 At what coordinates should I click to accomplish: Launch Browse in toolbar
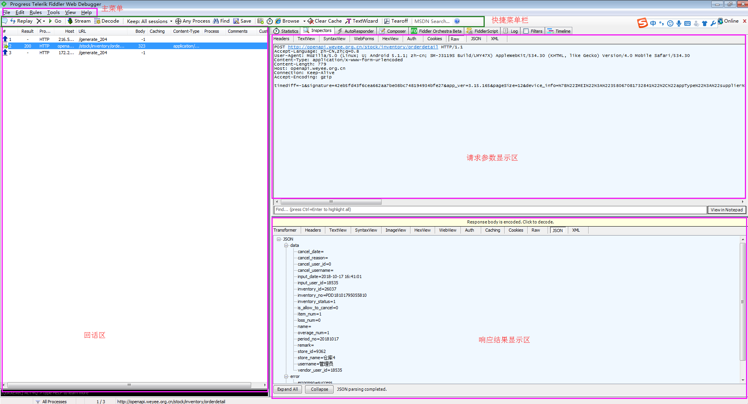pyautogui.click(x=287, y=21)
